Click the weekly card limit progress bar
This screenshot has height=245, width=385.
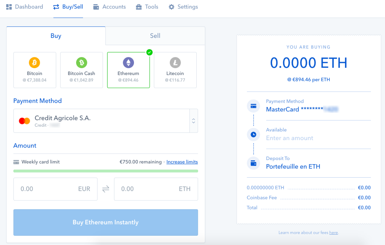click(x=106, y=171)
